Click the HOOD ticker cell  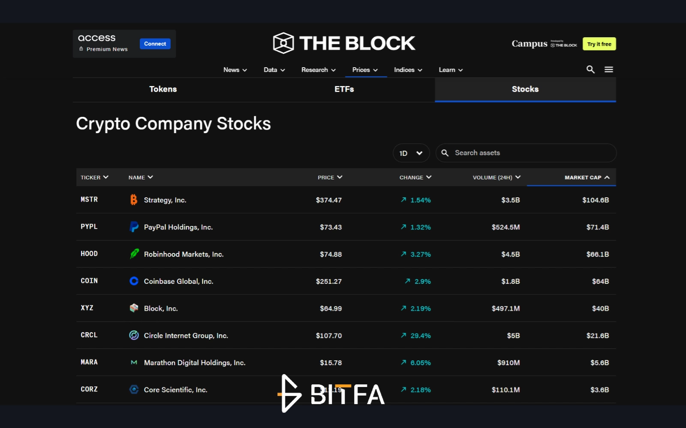(89, 253)
